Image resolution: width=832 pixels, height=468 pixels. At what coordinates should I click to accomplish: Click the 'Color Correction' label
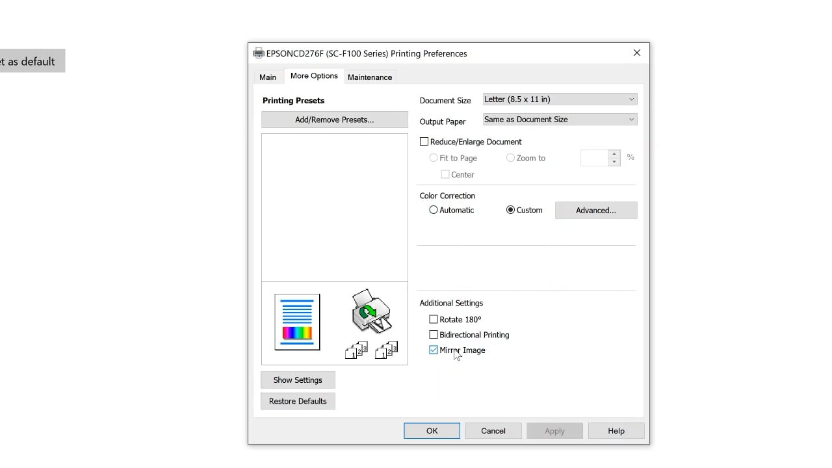447,196
